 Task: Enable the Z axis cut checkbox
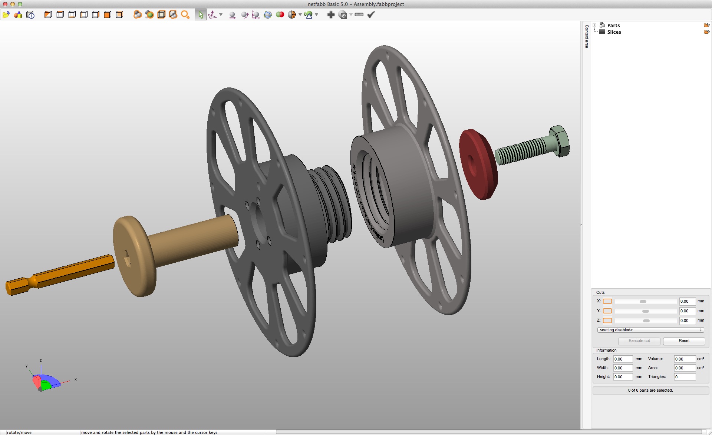(607, 321)
